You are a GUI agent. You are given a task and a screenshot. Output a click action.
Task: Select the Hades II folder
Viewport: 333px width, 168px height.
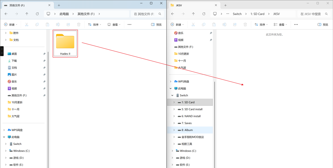(65, 43)
